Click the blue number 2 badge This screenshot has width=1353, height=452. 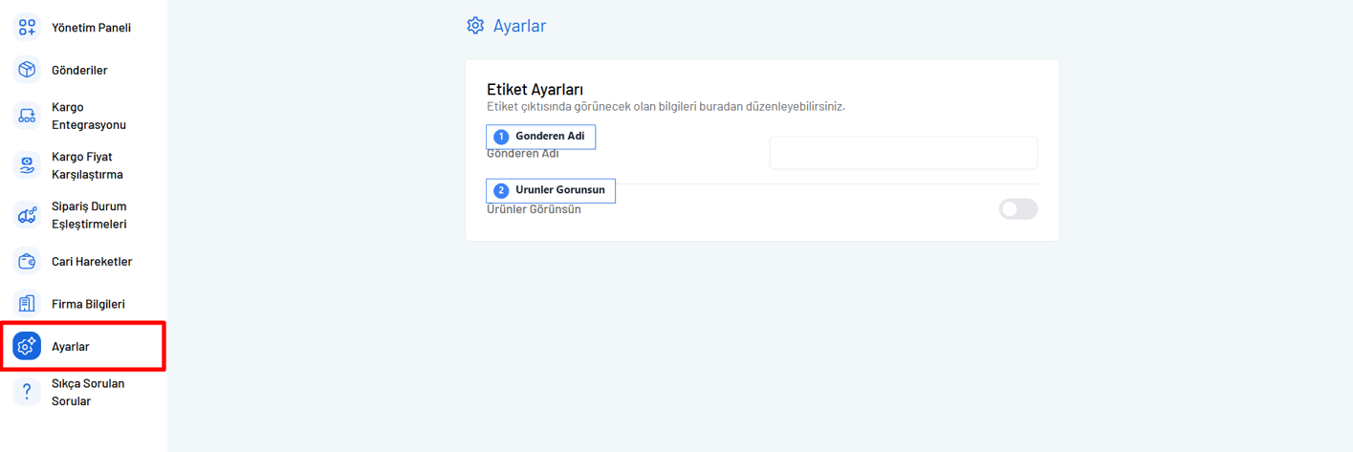point(501,190)
